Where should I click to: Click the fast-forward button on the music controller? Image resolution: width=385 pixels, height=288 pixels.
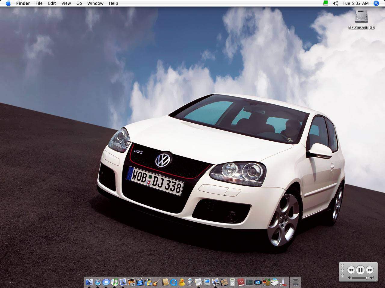pyautogui.click(x=370, y=270)
